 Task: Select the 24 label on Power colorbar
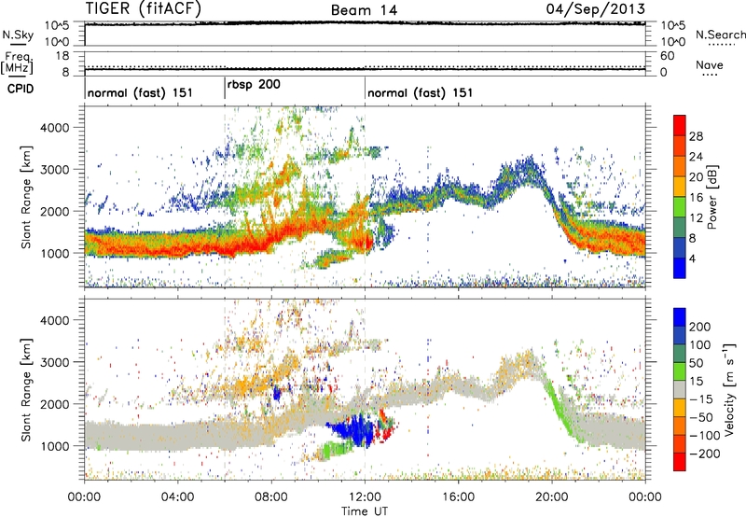(x=696, y=157)
